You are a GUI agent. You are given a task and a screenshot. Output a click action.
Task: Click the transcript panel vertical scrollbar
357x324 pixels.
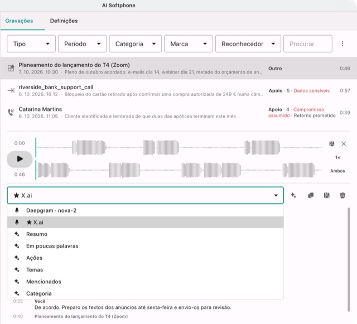[349, 259]
